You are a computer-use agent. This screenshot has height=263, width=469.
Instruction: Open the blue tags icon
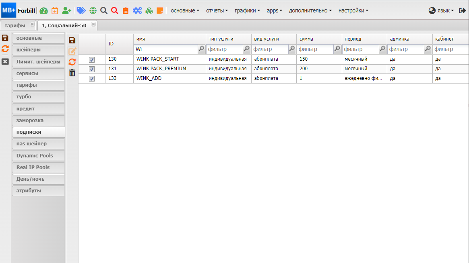click(81, 11)
